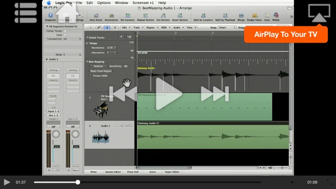This screenshot has width=336, height=189.
Task: Open the File menu in menu bar
Action: pyautogui.click(x=79, y=3)
